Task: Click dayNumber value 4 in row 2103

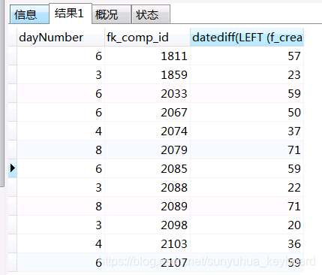Action: point(61,243)
